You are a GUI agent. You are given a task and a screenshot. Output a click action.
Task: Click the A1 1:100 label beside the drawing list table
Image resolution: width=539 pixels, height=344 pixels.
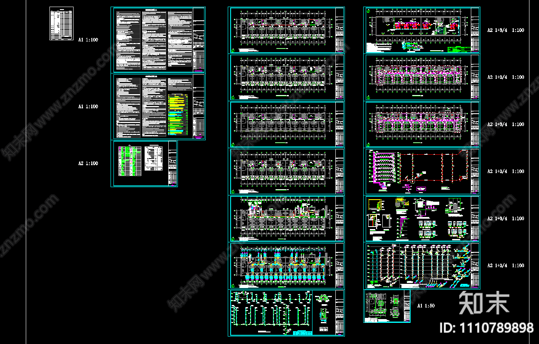coord(88,40)
